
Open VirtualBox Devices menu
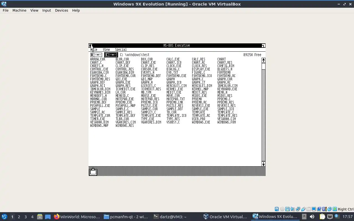tap(61, 10)
